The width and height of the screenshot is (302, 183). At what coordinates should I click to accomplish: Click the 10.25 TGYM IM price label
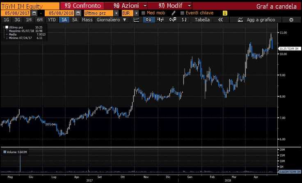click(x=290, y=49)
